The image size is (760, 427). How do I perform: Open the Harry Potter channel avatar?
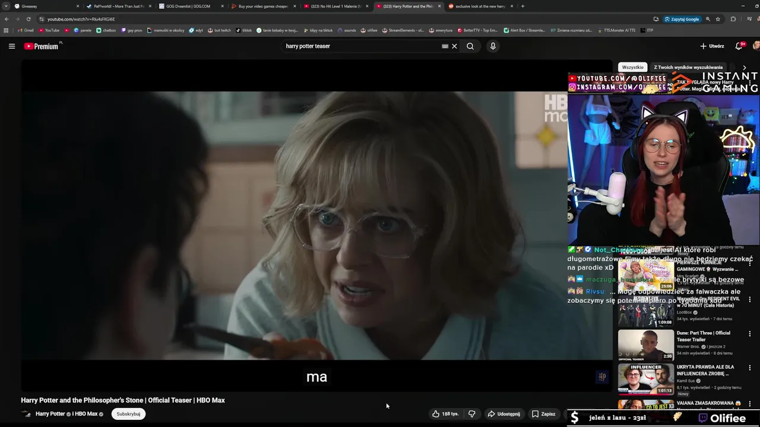(x=27, y=414)
